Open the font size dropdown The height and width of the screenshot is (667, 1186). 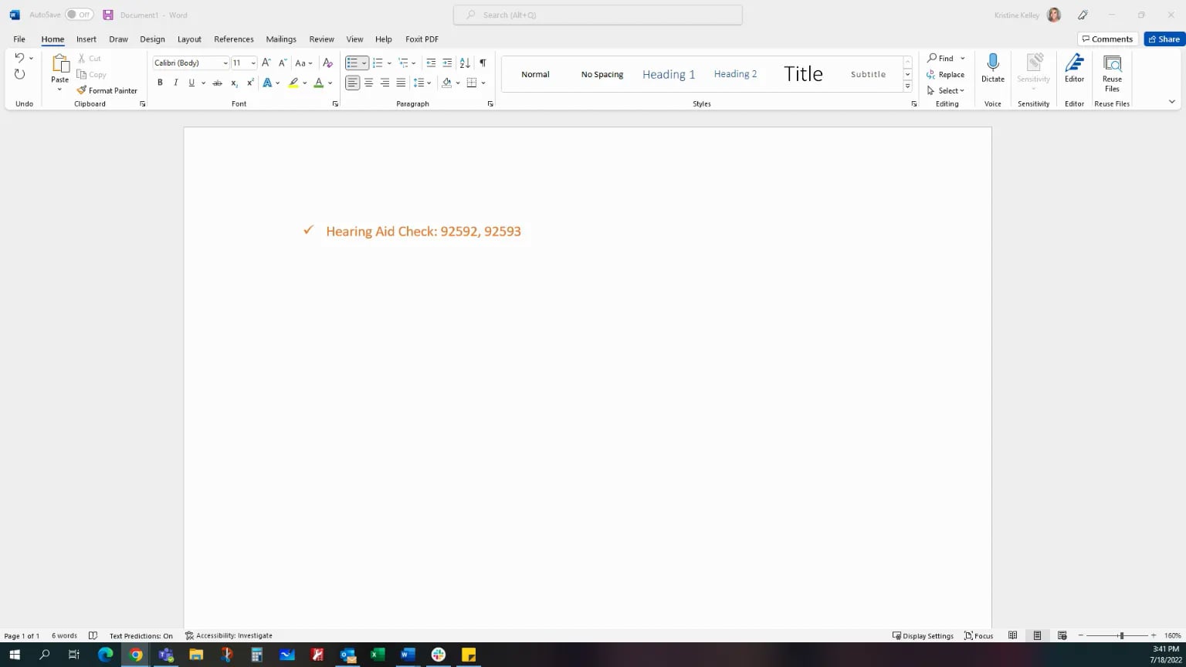tap(253, 63)
